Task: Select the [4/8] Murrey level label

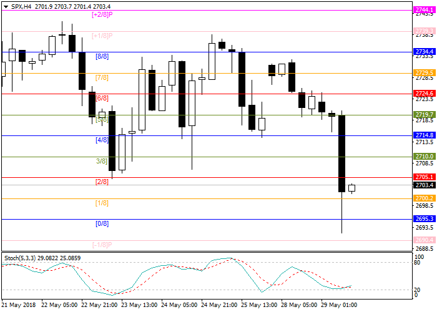Action: (102, 140)
